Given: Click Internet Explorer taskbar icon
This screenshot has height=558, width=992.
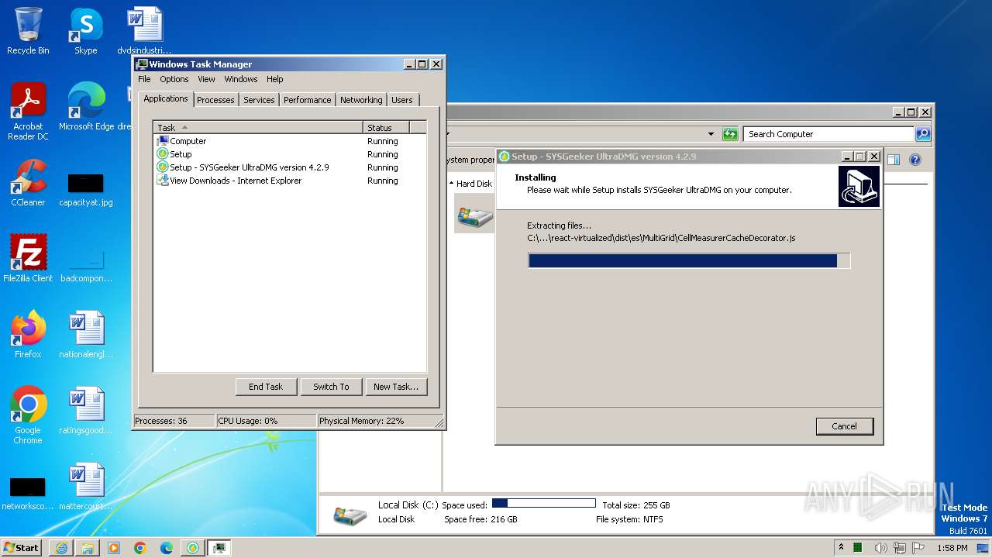Looking at the screenshot, I should tap(61, 548).
